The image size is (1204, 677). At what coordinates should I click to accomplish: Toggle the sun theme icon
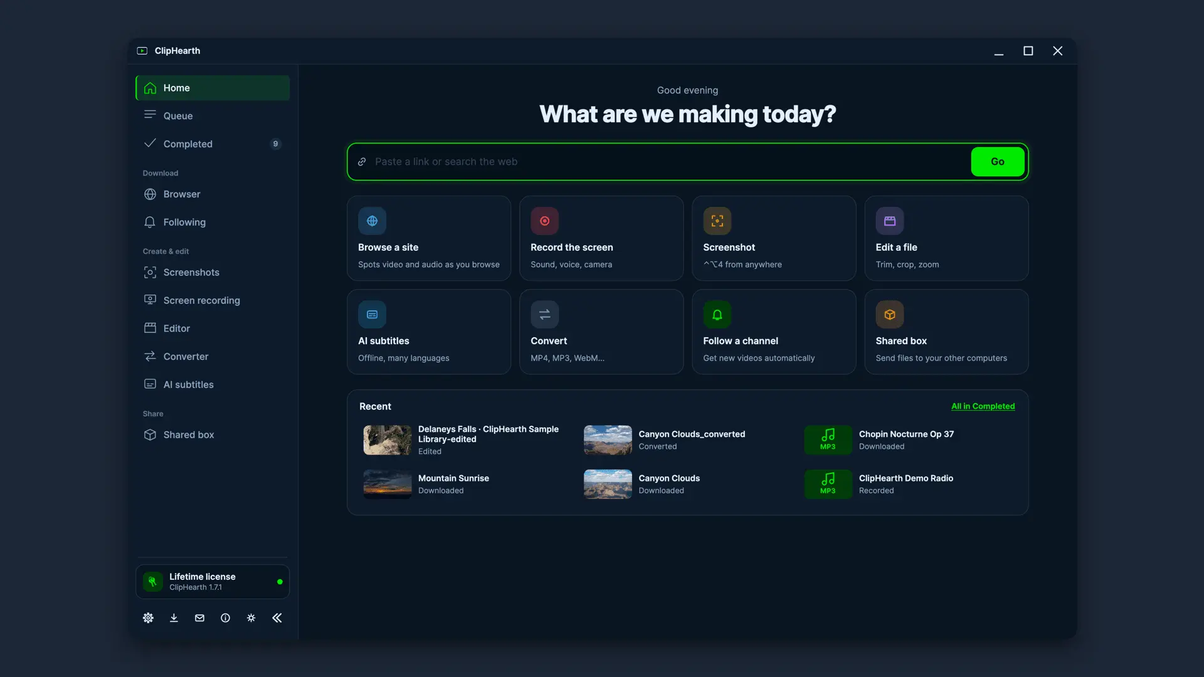tap(251, 618)
